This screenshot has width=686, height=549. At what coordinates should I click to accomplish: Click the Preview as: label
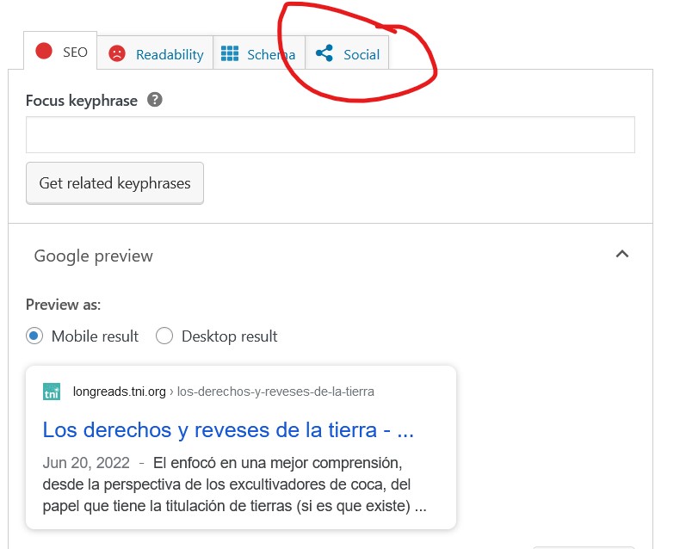click(63, 305)
